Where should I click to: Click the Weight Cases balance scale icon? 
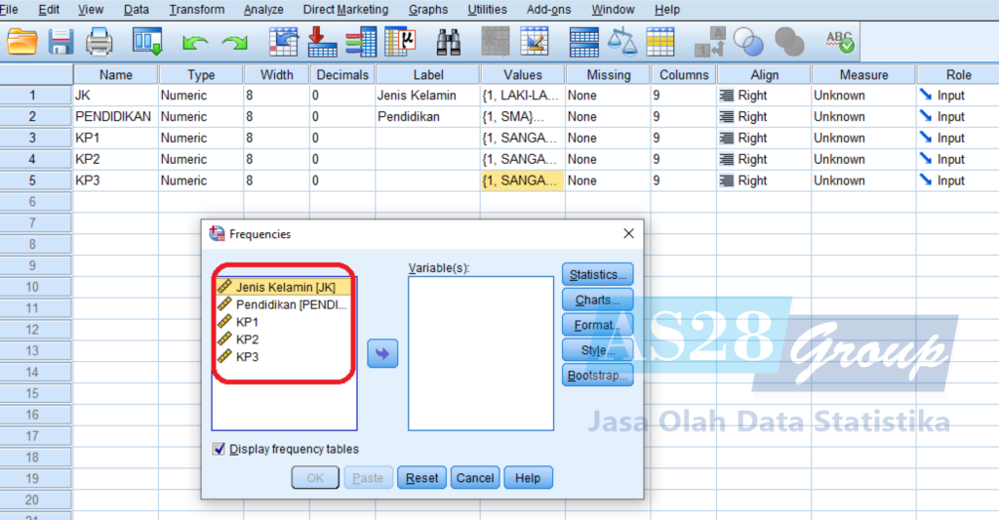(621, 42)
